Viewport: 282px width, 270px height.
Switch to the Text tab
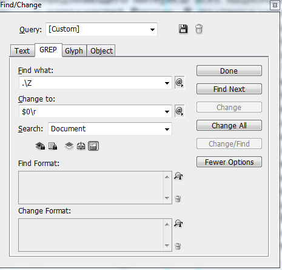tap(22, 50)
